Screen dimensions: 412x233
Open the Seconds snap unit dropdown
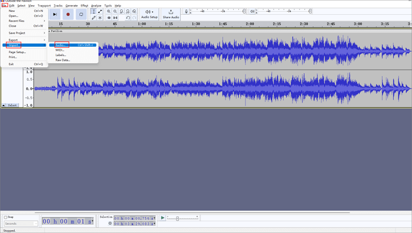[21, 224]
